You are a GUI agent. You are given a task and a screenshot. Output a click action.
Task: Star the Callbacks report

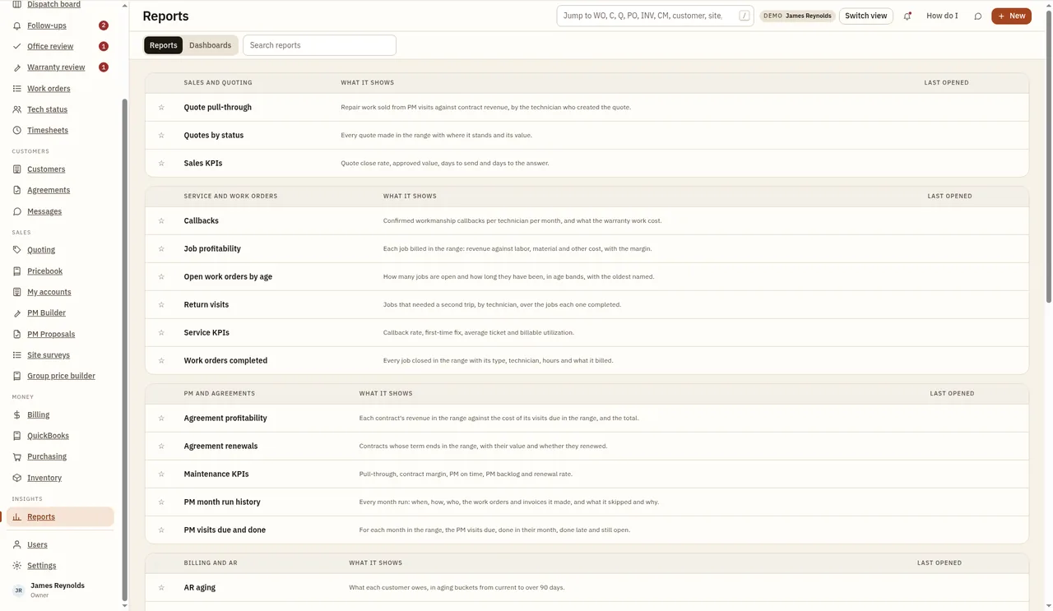[161, 221]
